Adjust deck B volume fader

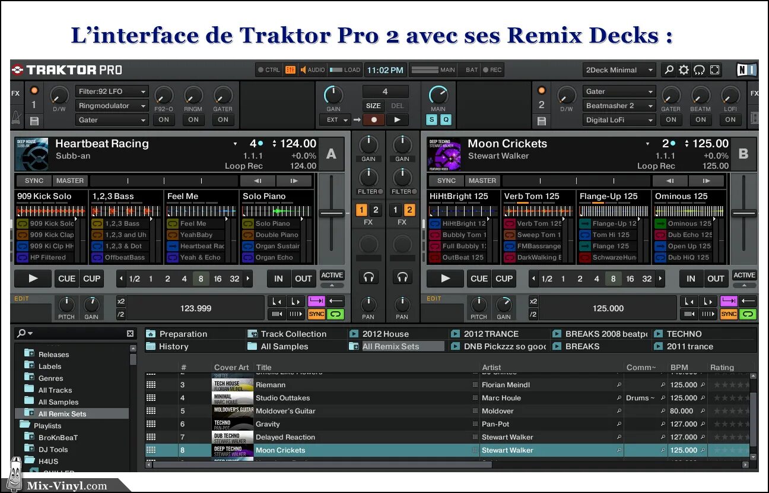click(x=743, y=213)
